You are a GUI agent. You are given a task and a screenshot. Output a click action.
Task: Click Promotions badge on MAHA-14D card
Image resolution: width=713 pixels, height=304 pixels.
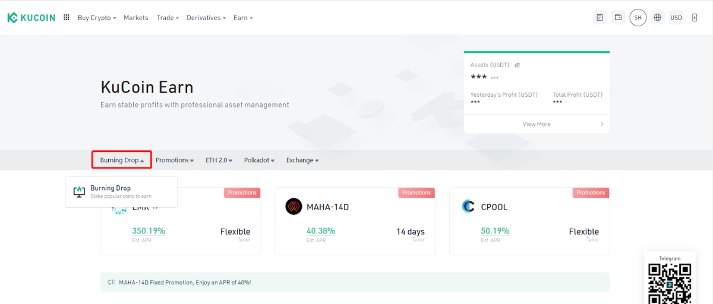pos(417,192)
